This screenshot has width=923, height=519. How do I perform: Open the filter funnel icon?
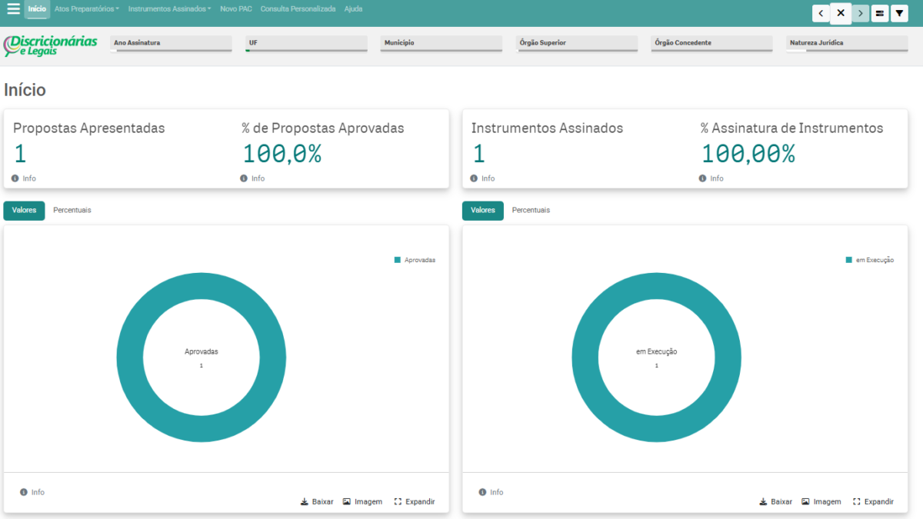click(899, 13)
